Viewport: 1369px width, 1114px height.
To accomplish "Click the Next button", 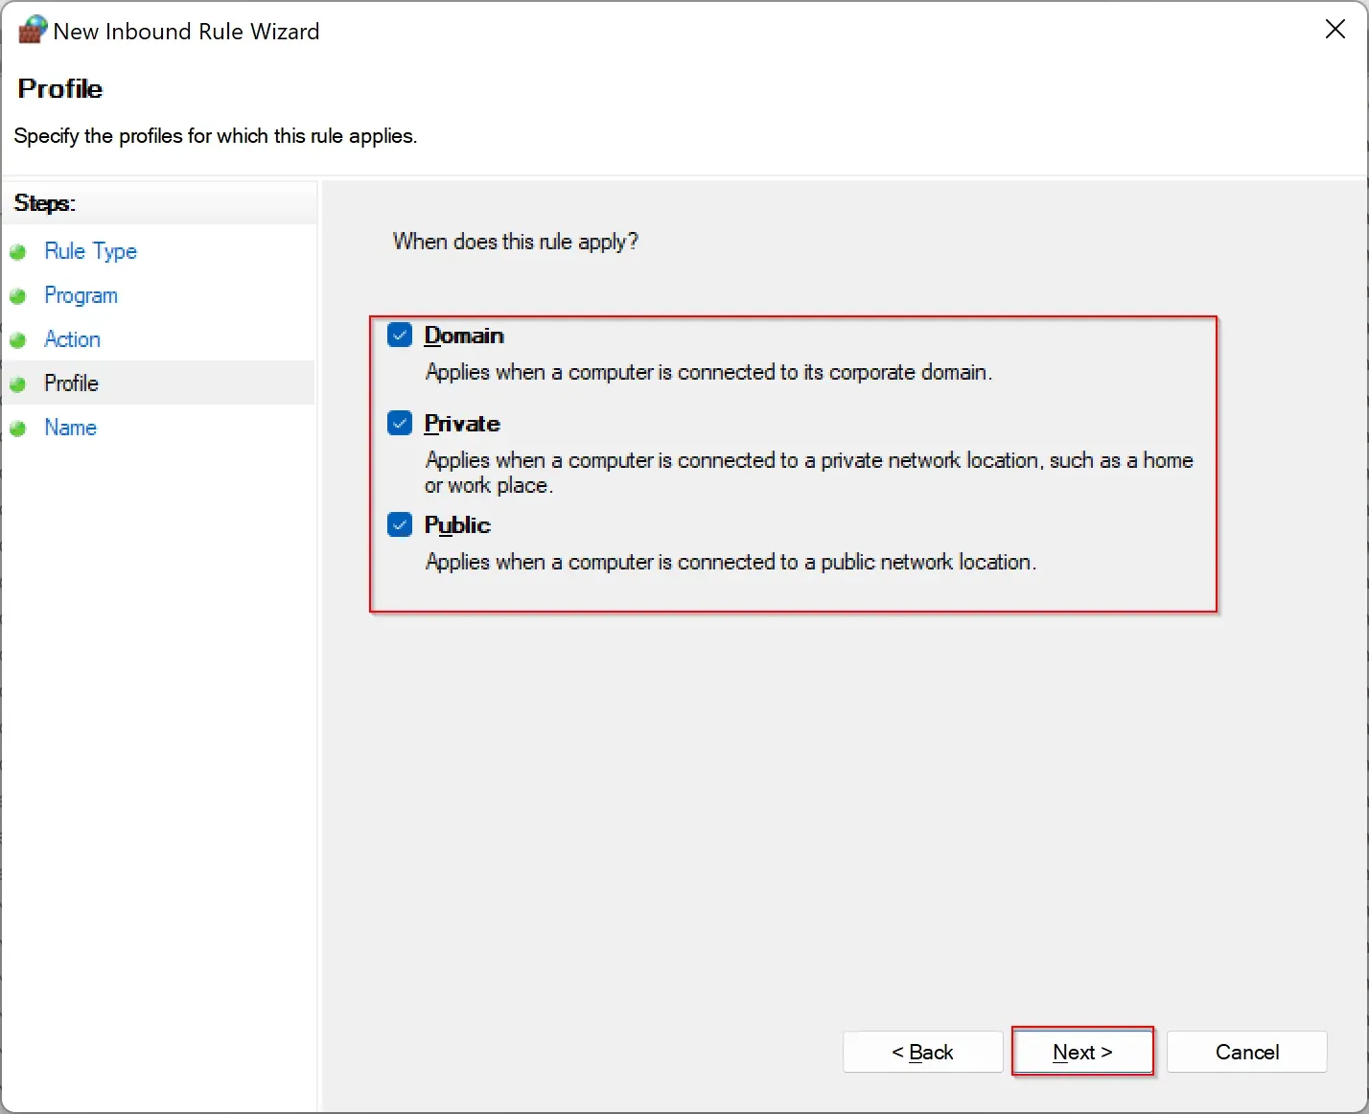I will 1082,1052.
